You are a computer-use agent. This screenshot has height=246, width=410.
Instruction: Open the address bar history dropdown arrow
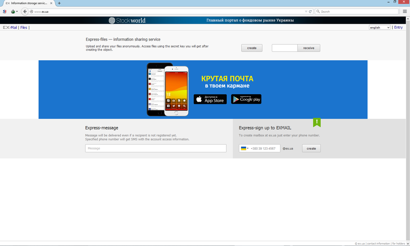306,11
